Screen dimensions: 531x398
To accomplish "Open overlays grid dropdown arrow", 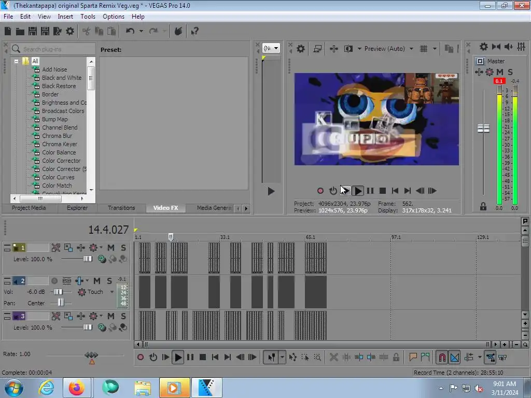I will pos(435,49).
